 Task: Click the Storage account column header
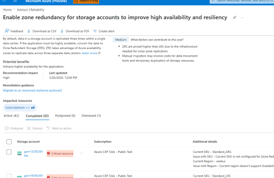point(28,142)
